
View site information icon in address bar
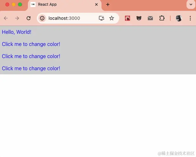coord(42,18)
